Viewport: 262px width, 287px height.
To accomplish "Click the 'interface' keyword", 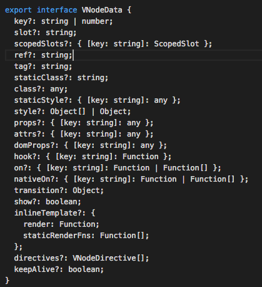I will pyautogui.click(x=57, y=10).
